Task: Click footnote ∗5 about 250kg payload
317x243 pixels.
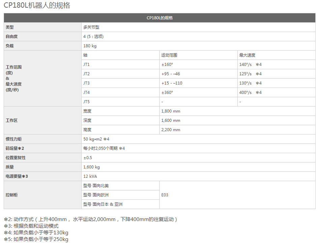Action: click(36, 239)
